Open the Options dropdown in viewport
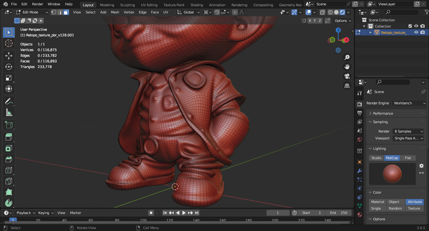Image resolution: width=429 pixels, height=231 pixels. coord(343,21)
